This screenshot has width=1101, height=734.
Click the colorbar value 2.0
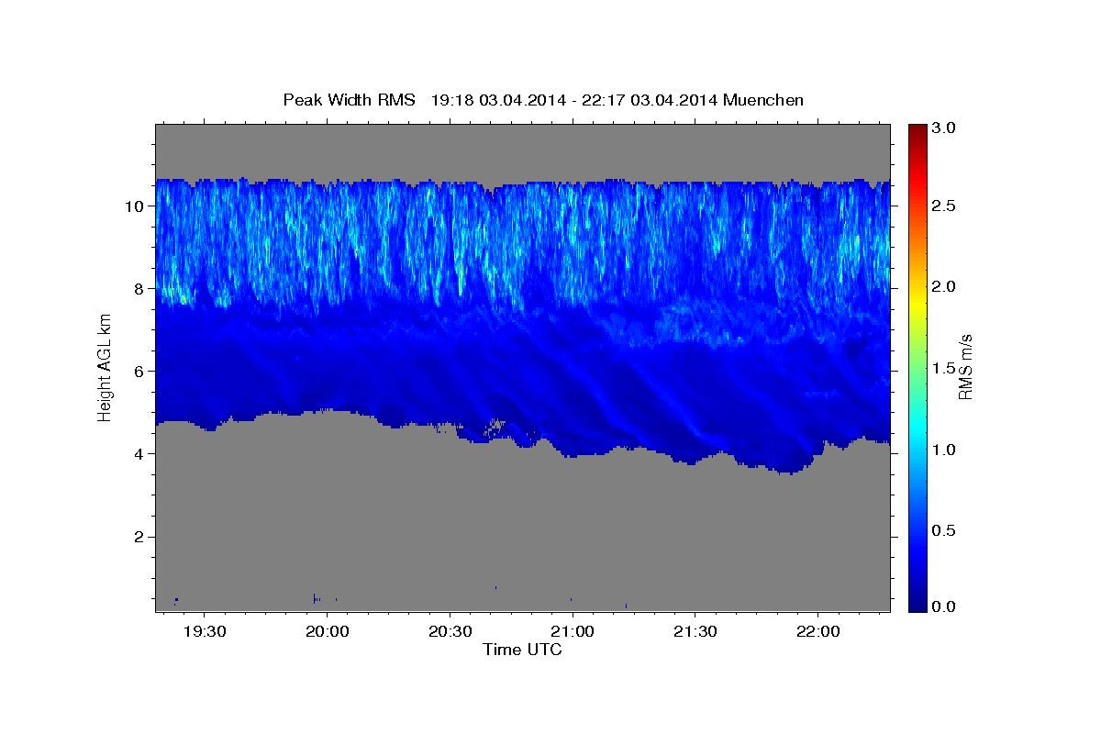(x=944, y=286)
